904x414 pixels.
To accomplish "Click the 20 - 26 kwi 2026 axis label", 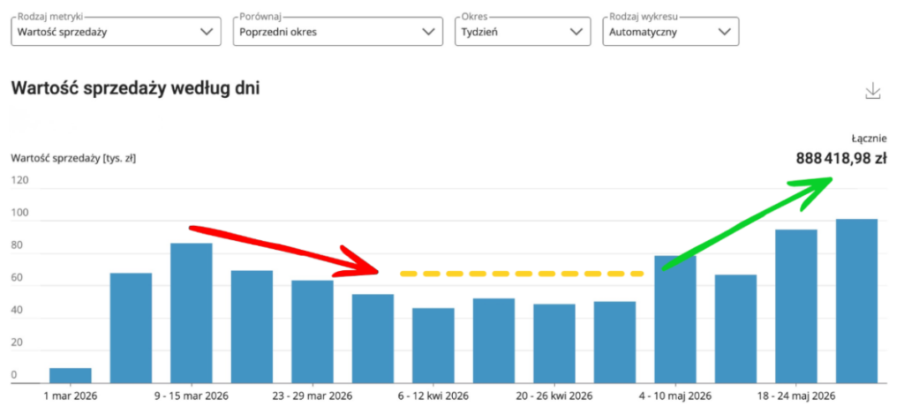I will tap(554, 396).
